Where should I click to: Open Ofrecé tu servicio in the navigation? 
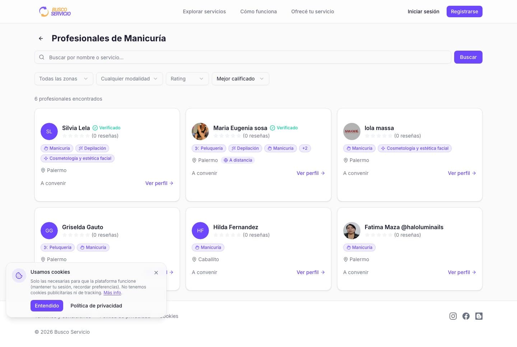pyautogui.click(x=313, y=11)
